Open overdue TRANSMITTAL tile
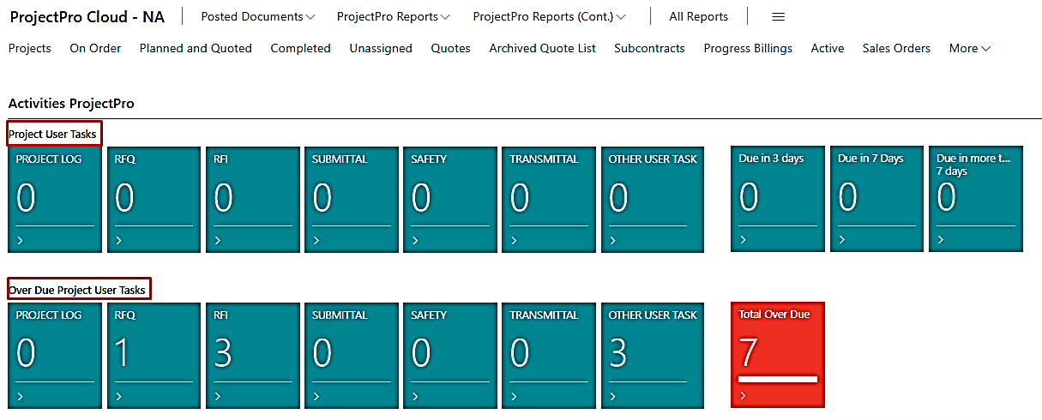1042x420 pixels. click(x=549, y=356)
